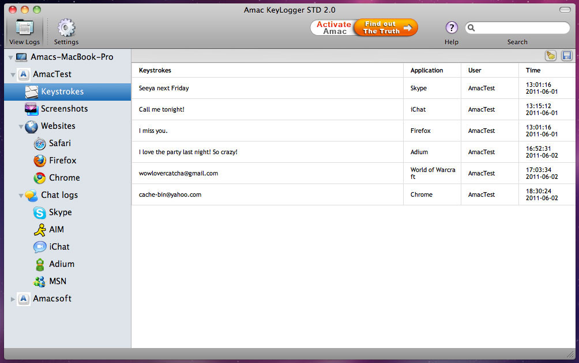Click the toolbar toggle pill button in title bar
The width and height of the screenshot is (579, 363).
coord(565,10)
